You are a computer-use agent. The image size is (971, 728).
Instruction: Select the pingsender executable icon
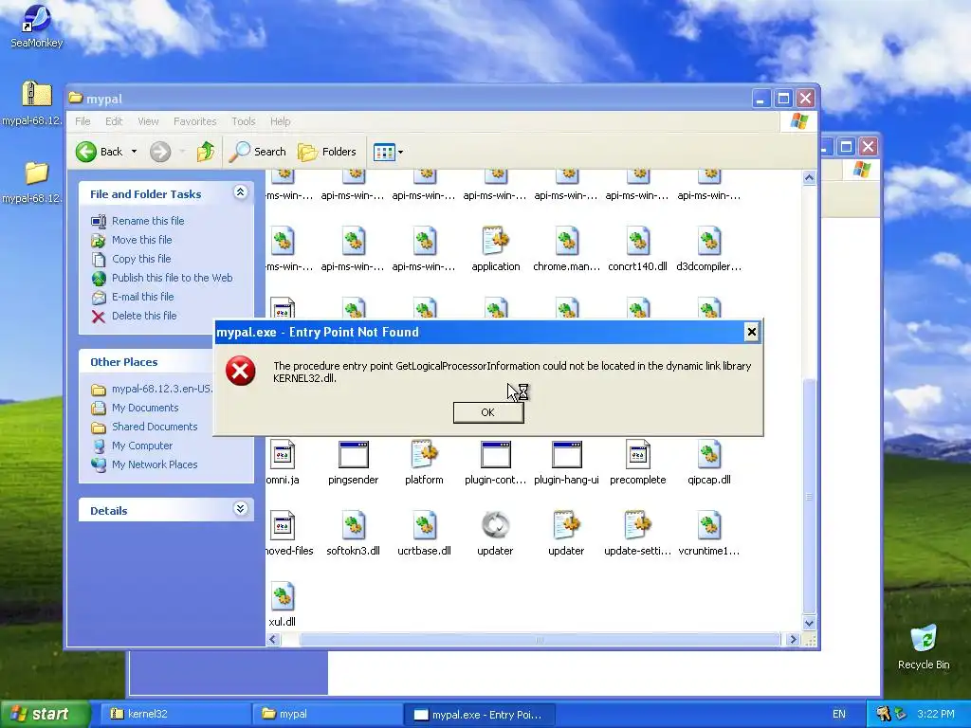click(354, 454)
